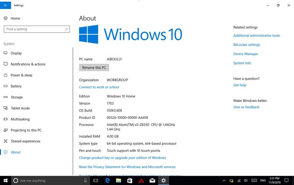Select the About info icon
This screenshot has width=294, height=185.
tap(6, 152)
